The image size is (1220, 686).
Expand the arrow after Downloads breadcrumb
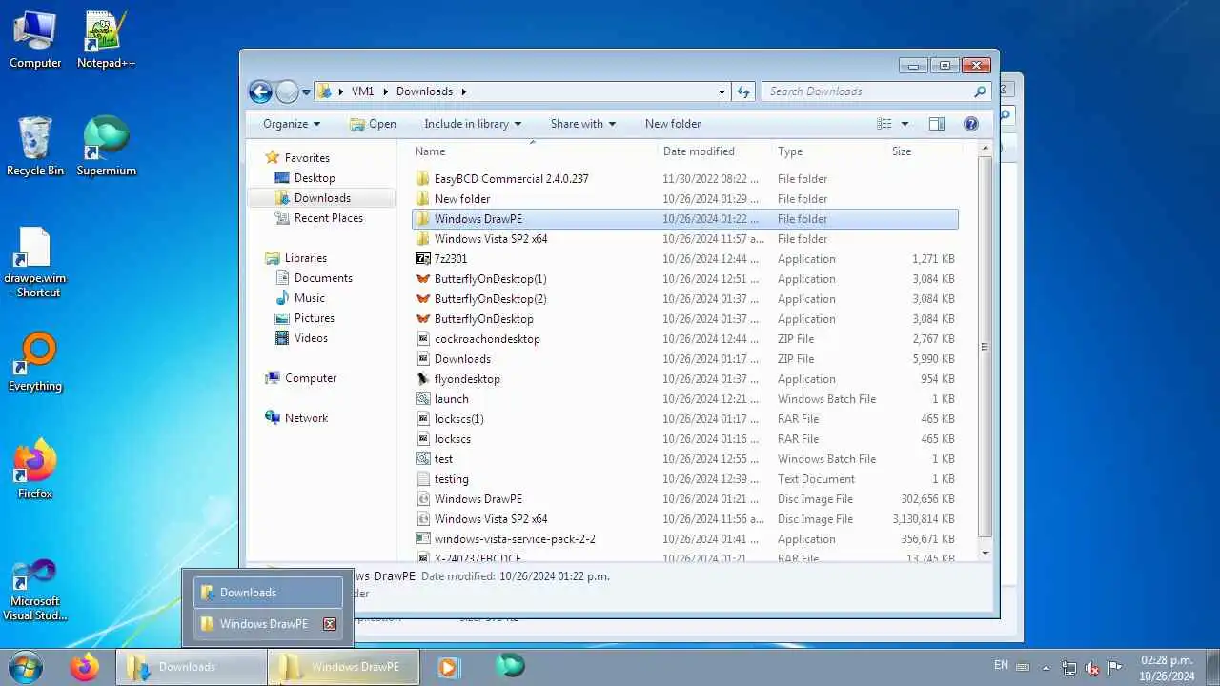pyautogui.click(x=464, y=91)
